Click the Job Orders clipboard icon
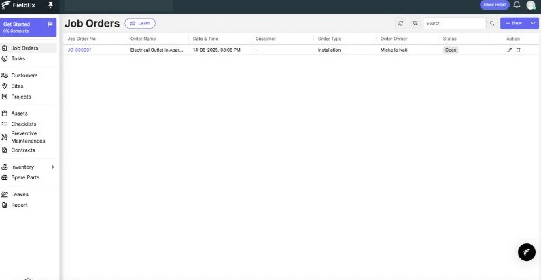Screen dimensions: 541x280 point(5,48)
